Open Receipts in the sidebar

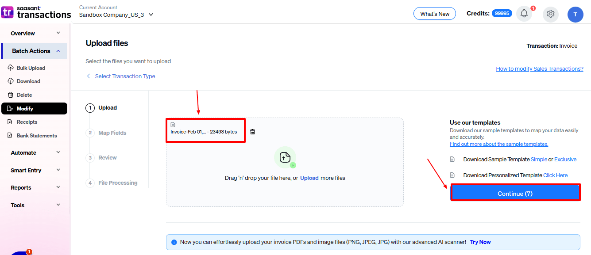[27, 122]
